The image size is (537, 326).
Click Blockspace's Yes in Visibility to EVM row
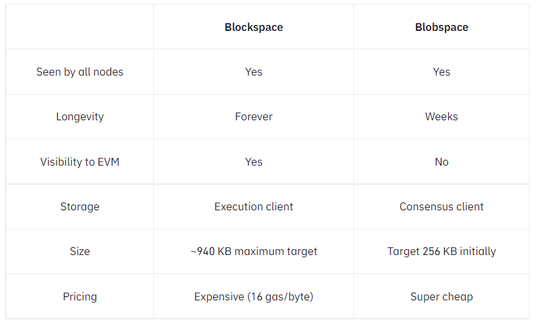(253, 162)
